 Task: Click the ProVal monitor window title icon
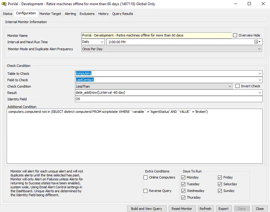tap(4, 4)
